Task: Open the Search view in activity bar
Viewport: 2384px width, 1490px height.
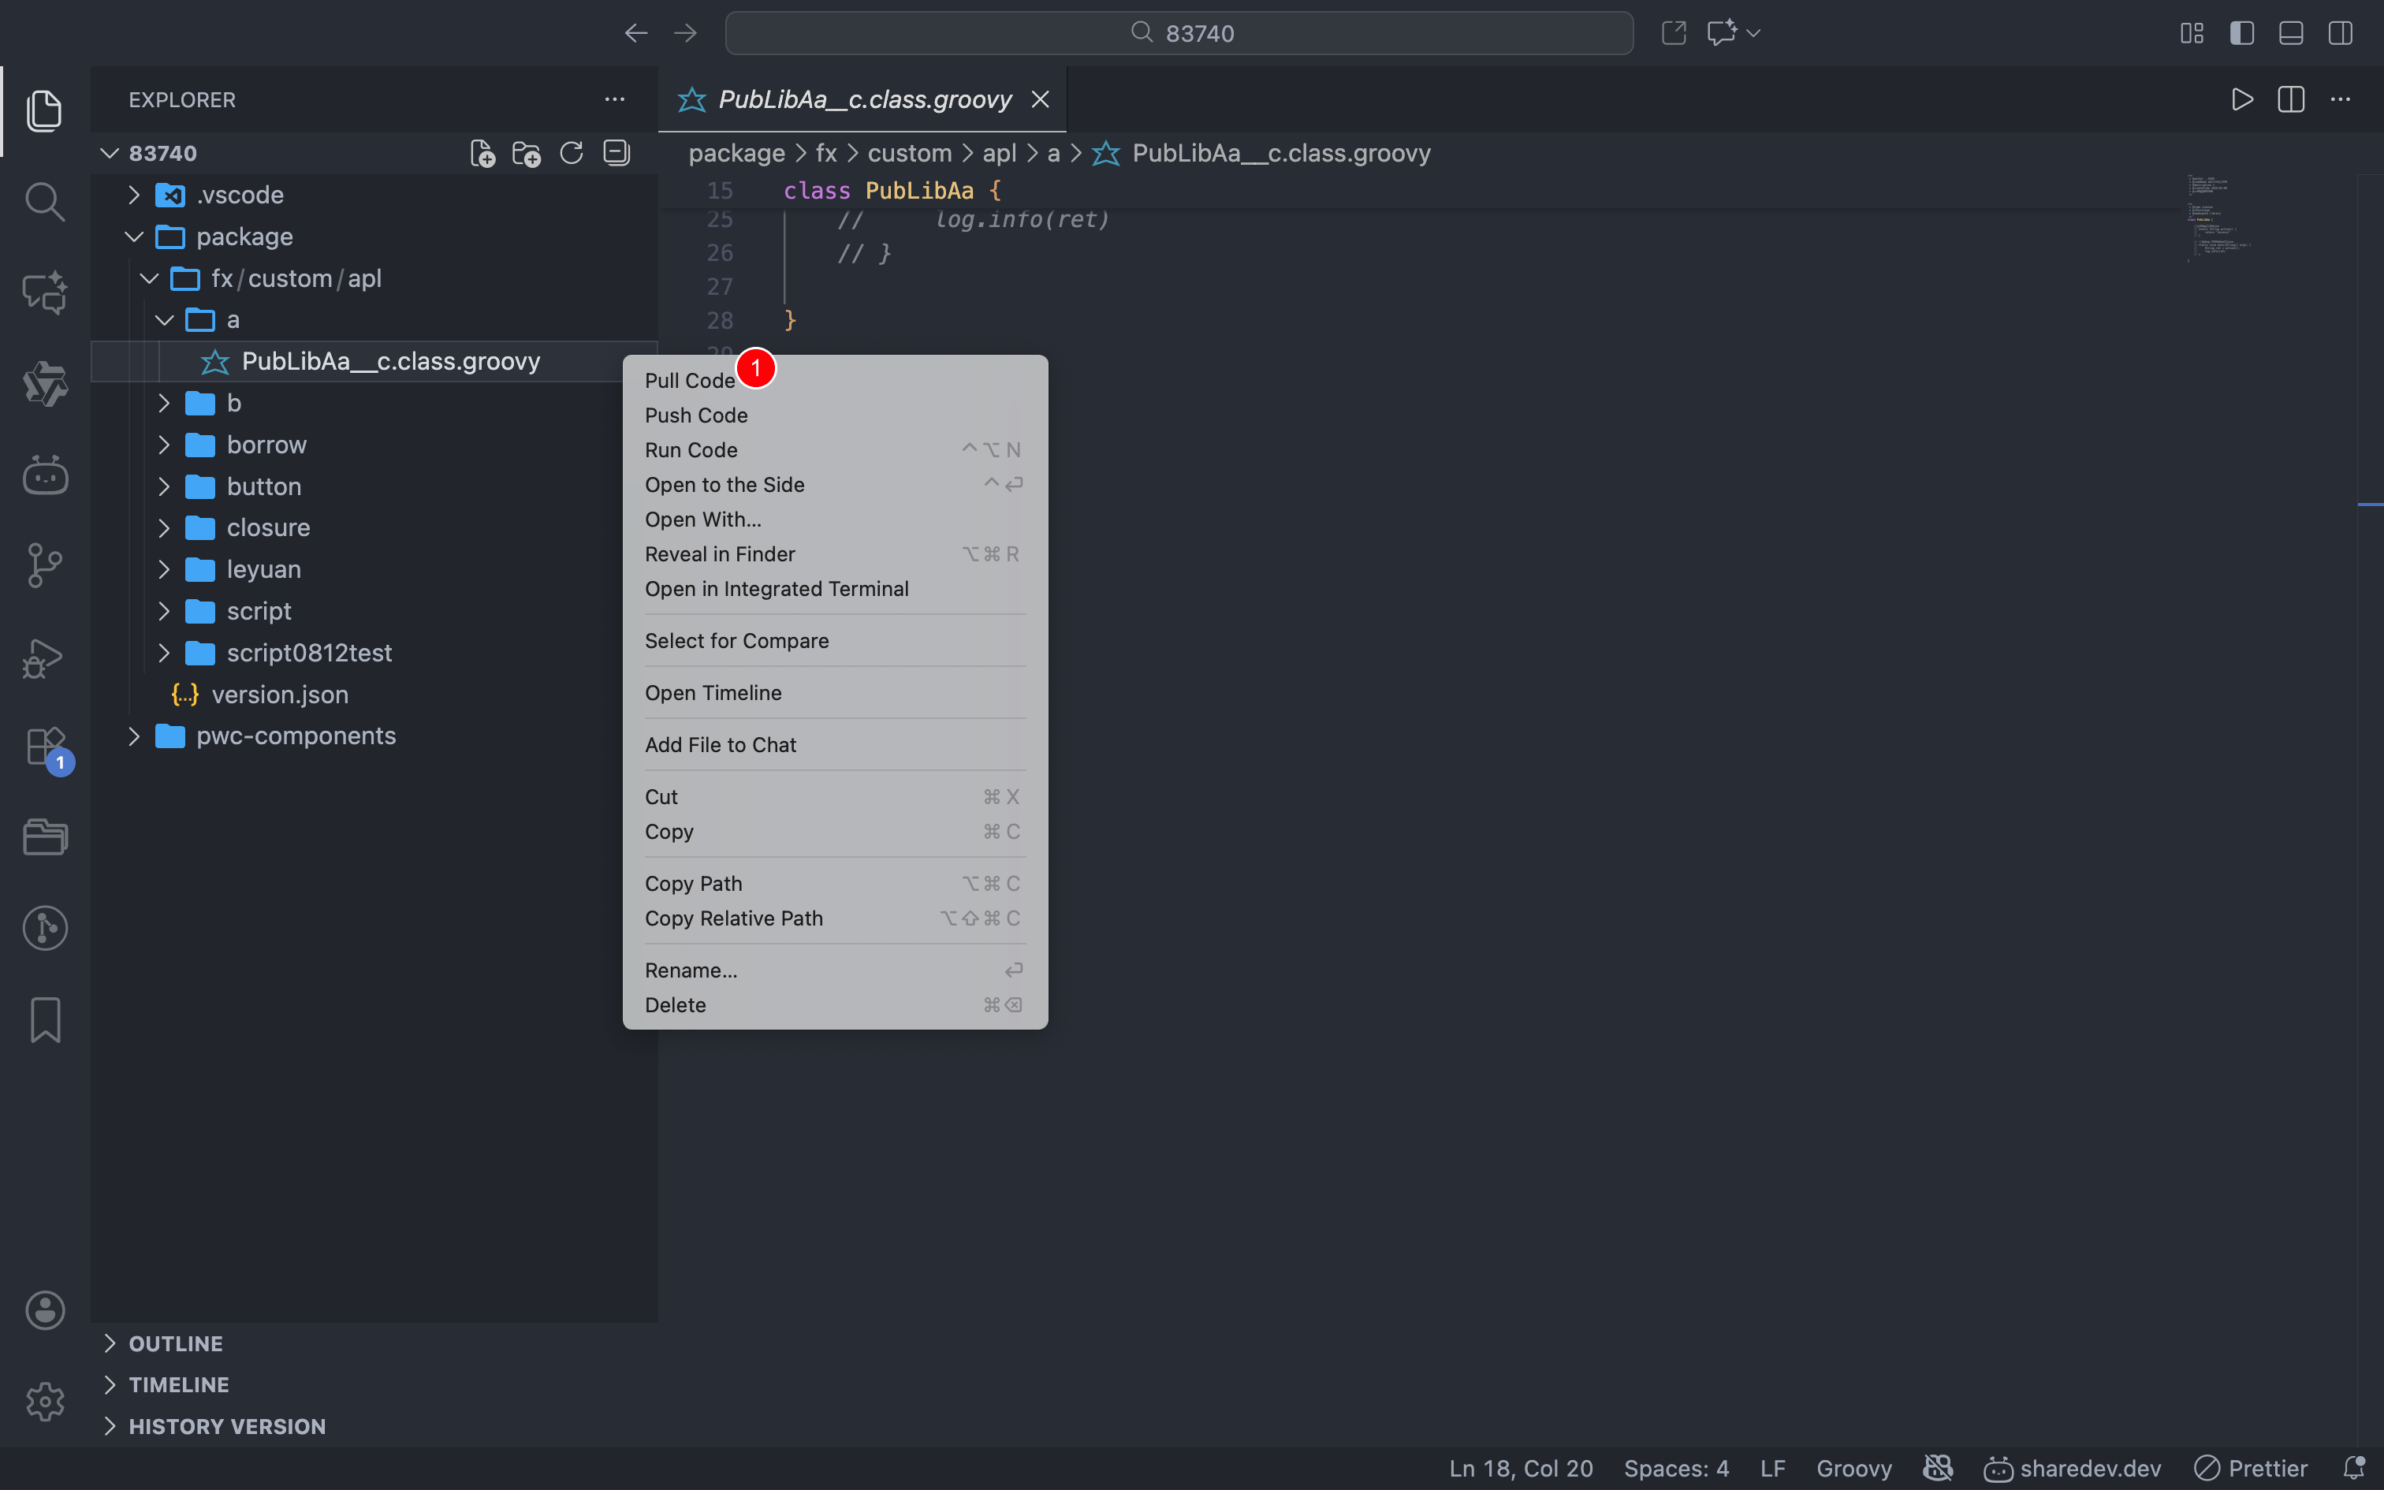Action: tap(44, 201)
